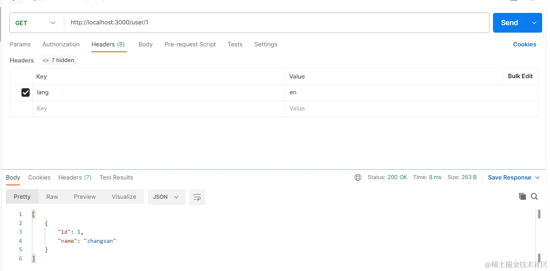Select the response Body tab
This screenshot has height=271, width=550.
[x=13, y=178]
